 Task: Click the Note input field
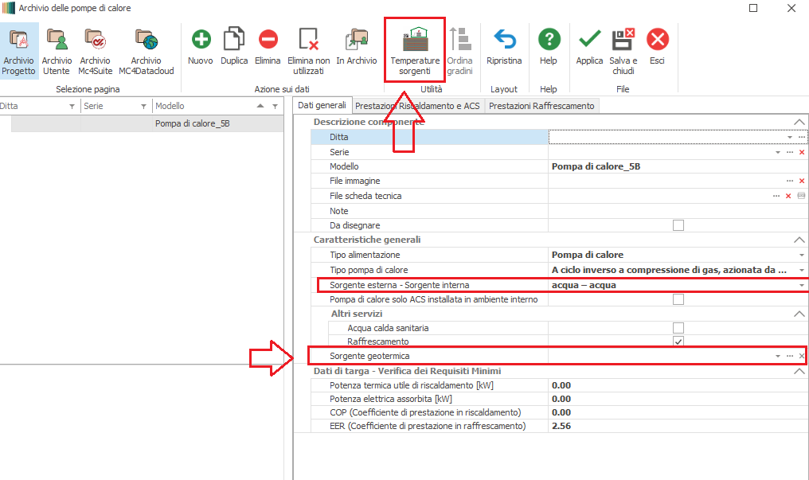[677, 211]
